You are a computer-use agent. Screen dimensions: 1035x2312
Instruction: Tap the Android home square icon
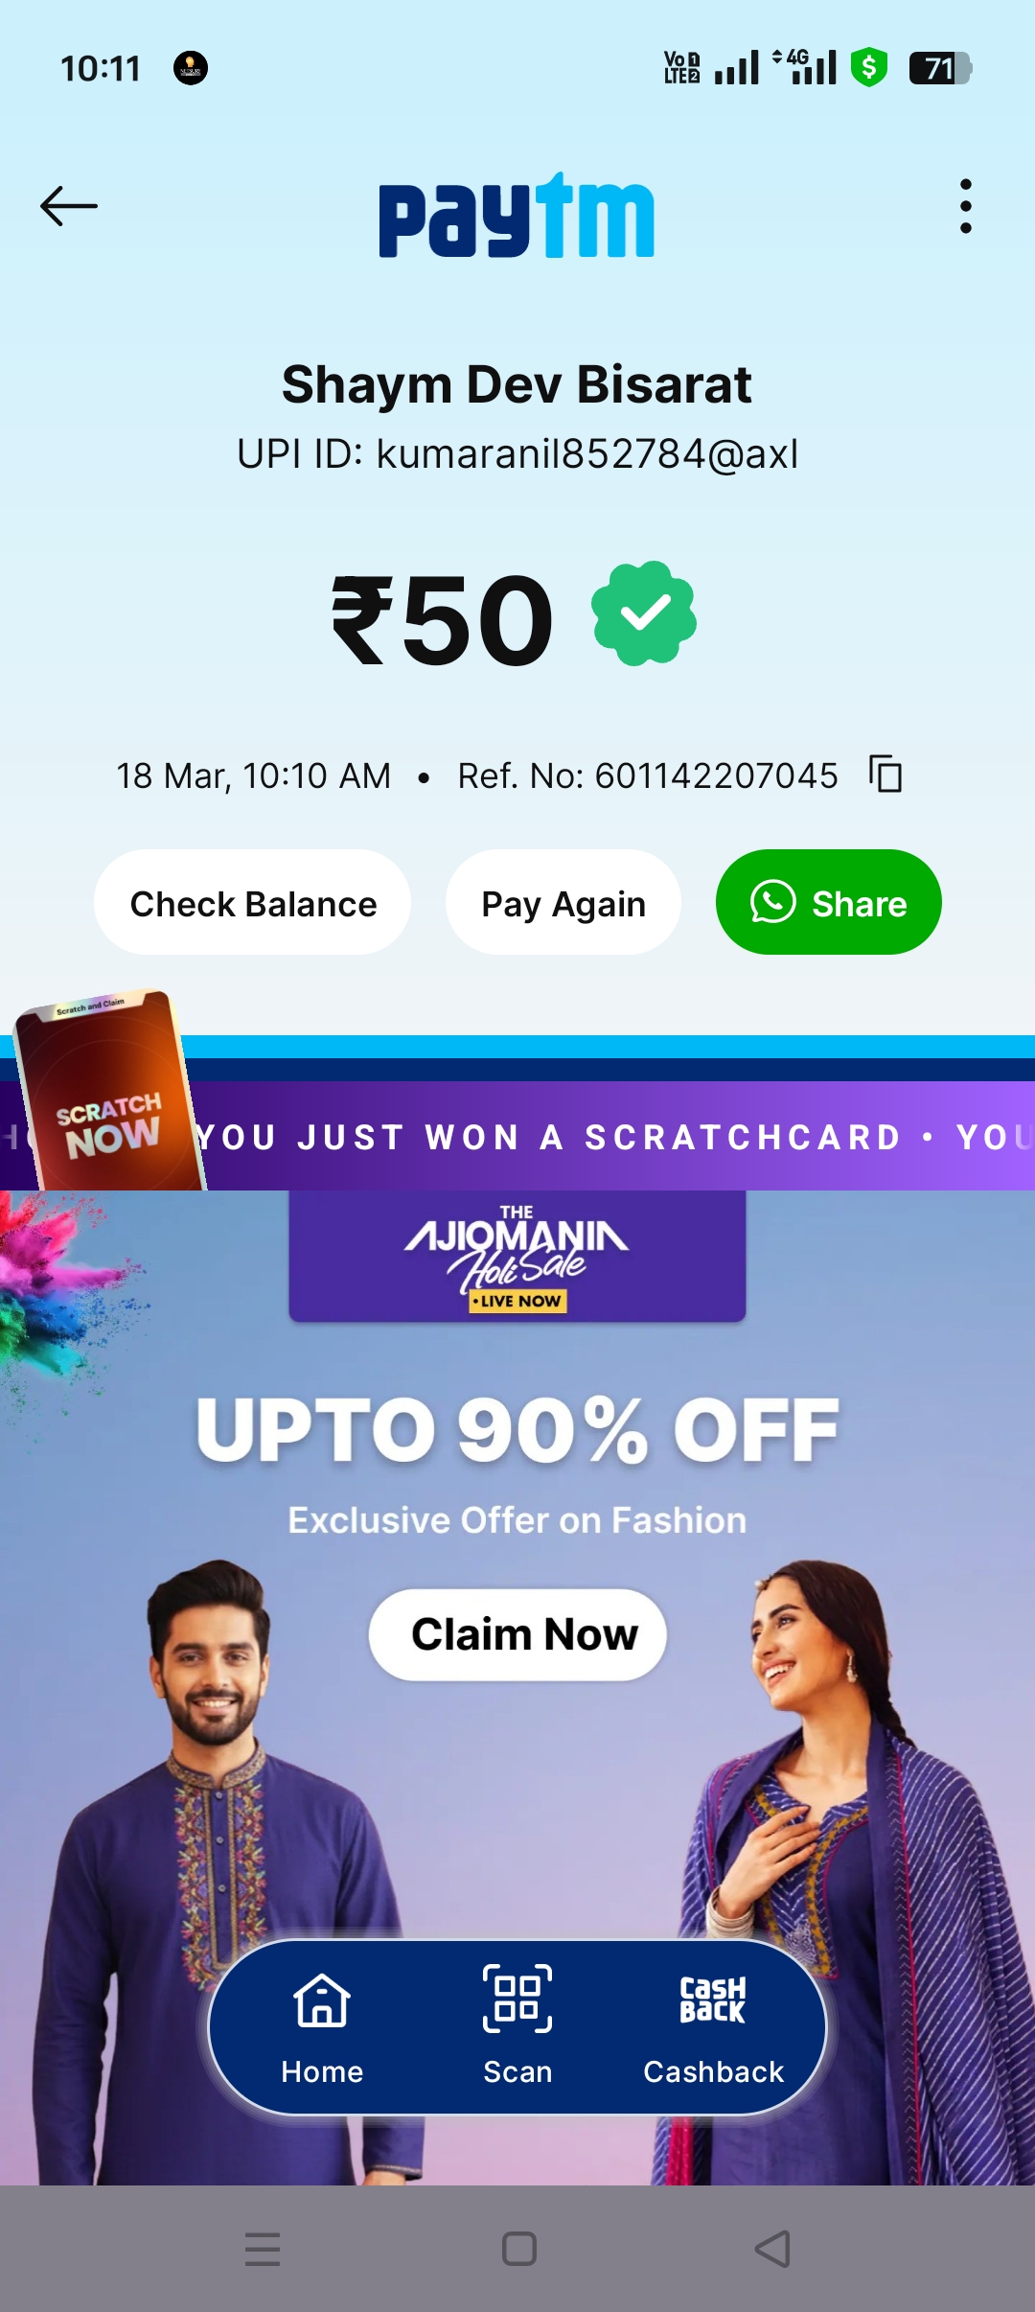[x=518, y=2249]
